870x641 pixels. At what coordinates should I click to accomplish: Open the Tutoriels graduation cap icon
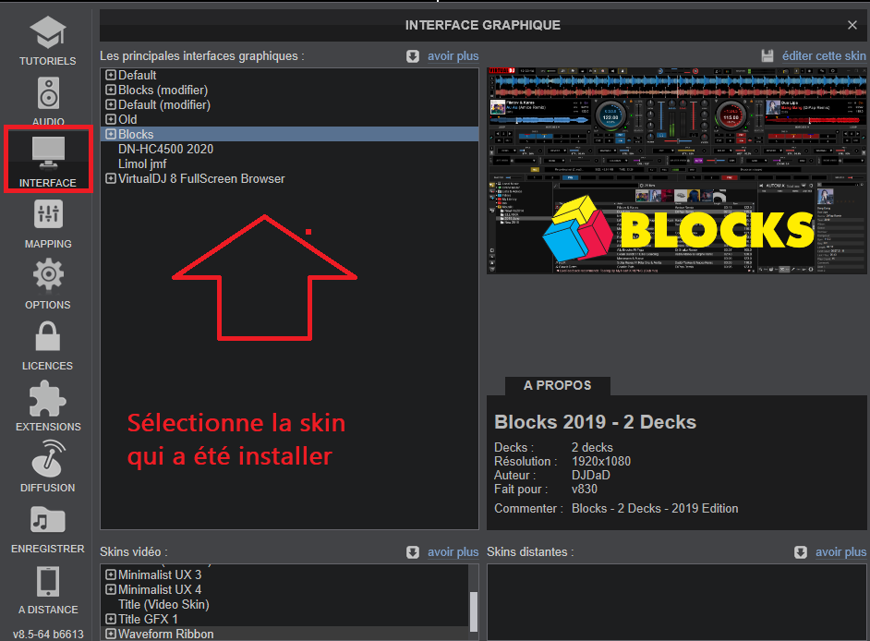coord(48,32)
